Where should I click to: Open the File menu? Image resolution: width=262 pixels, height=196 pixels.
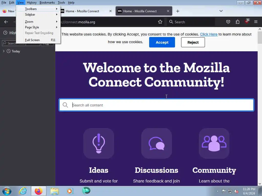coord(4,3)
